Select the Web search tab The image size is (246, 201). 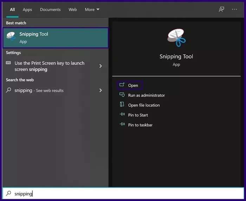pyautogui.click(x=73, y=9)
